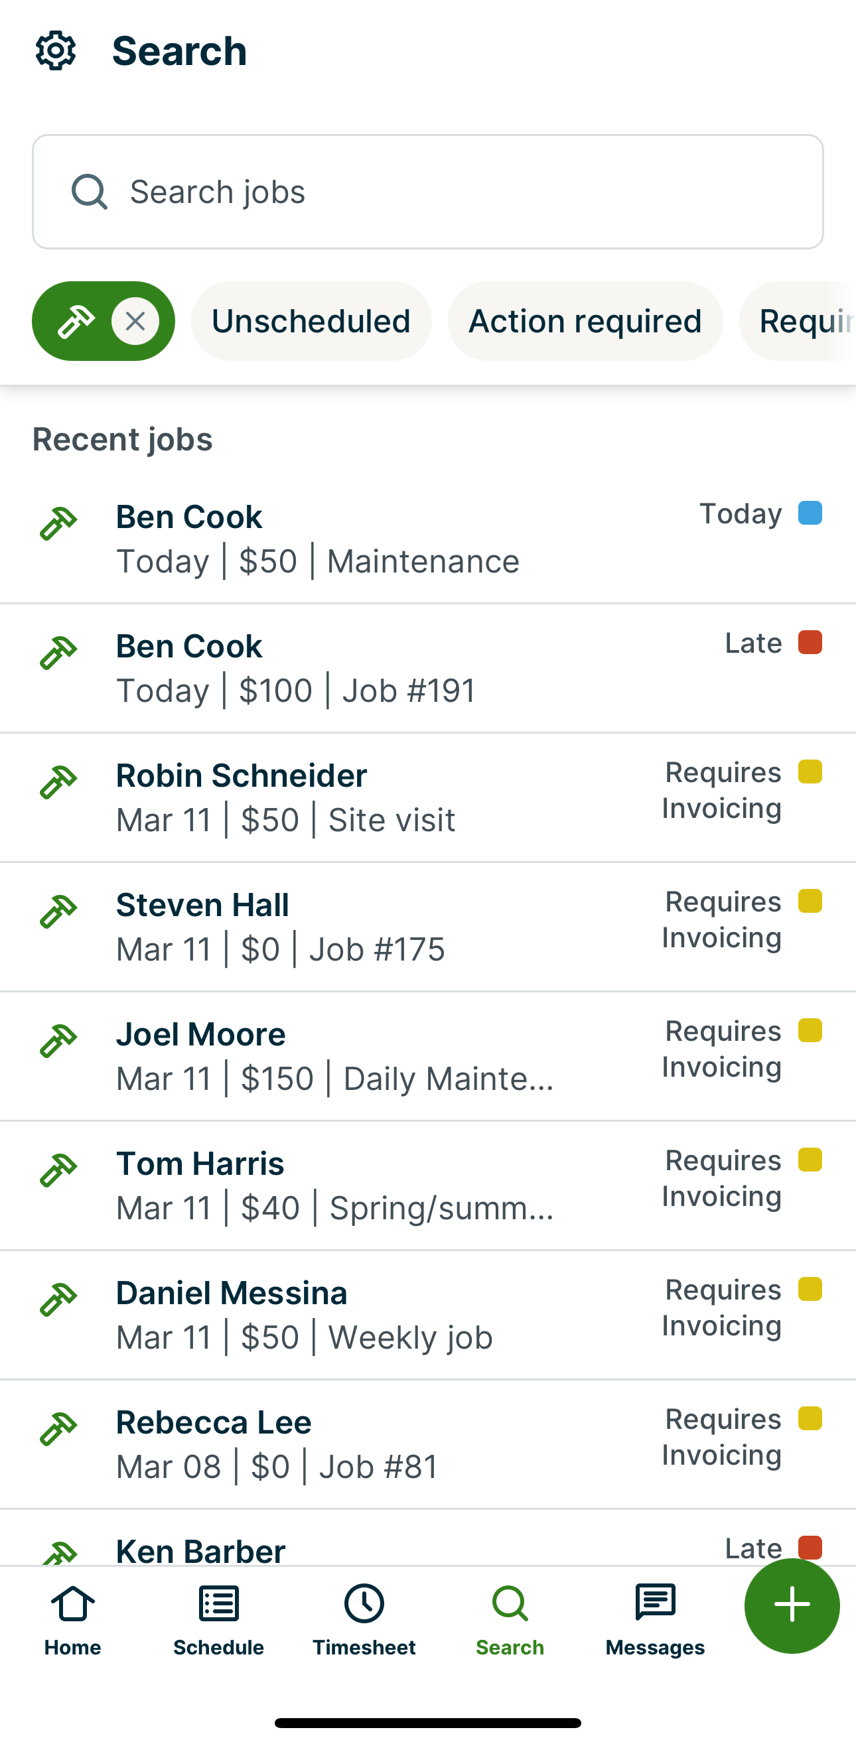Open the Home tab

[72, 1619]
